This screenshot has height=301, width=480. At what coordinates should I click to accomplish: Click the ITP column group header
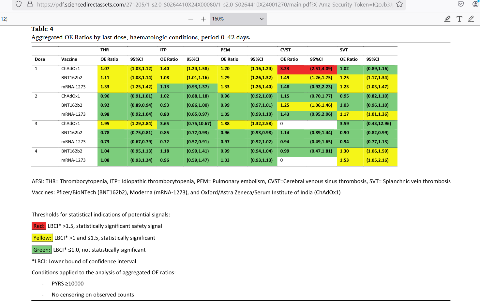163,50
